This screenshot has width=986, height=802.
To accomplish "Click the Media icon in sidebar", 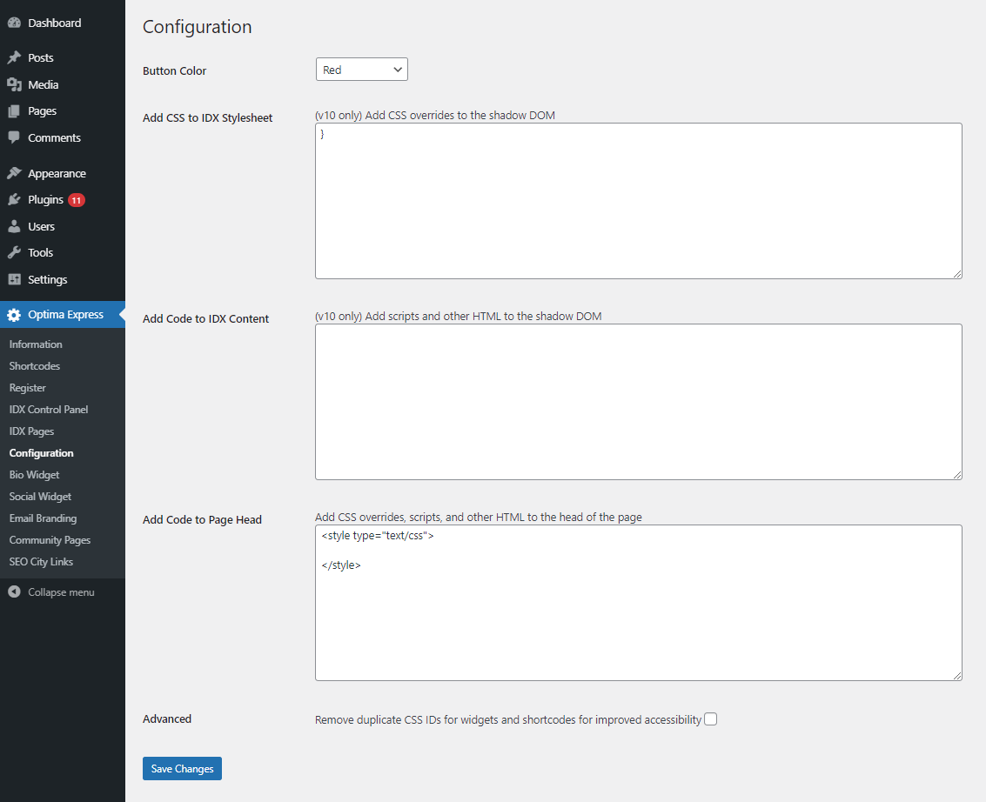I will click(14, 85).
